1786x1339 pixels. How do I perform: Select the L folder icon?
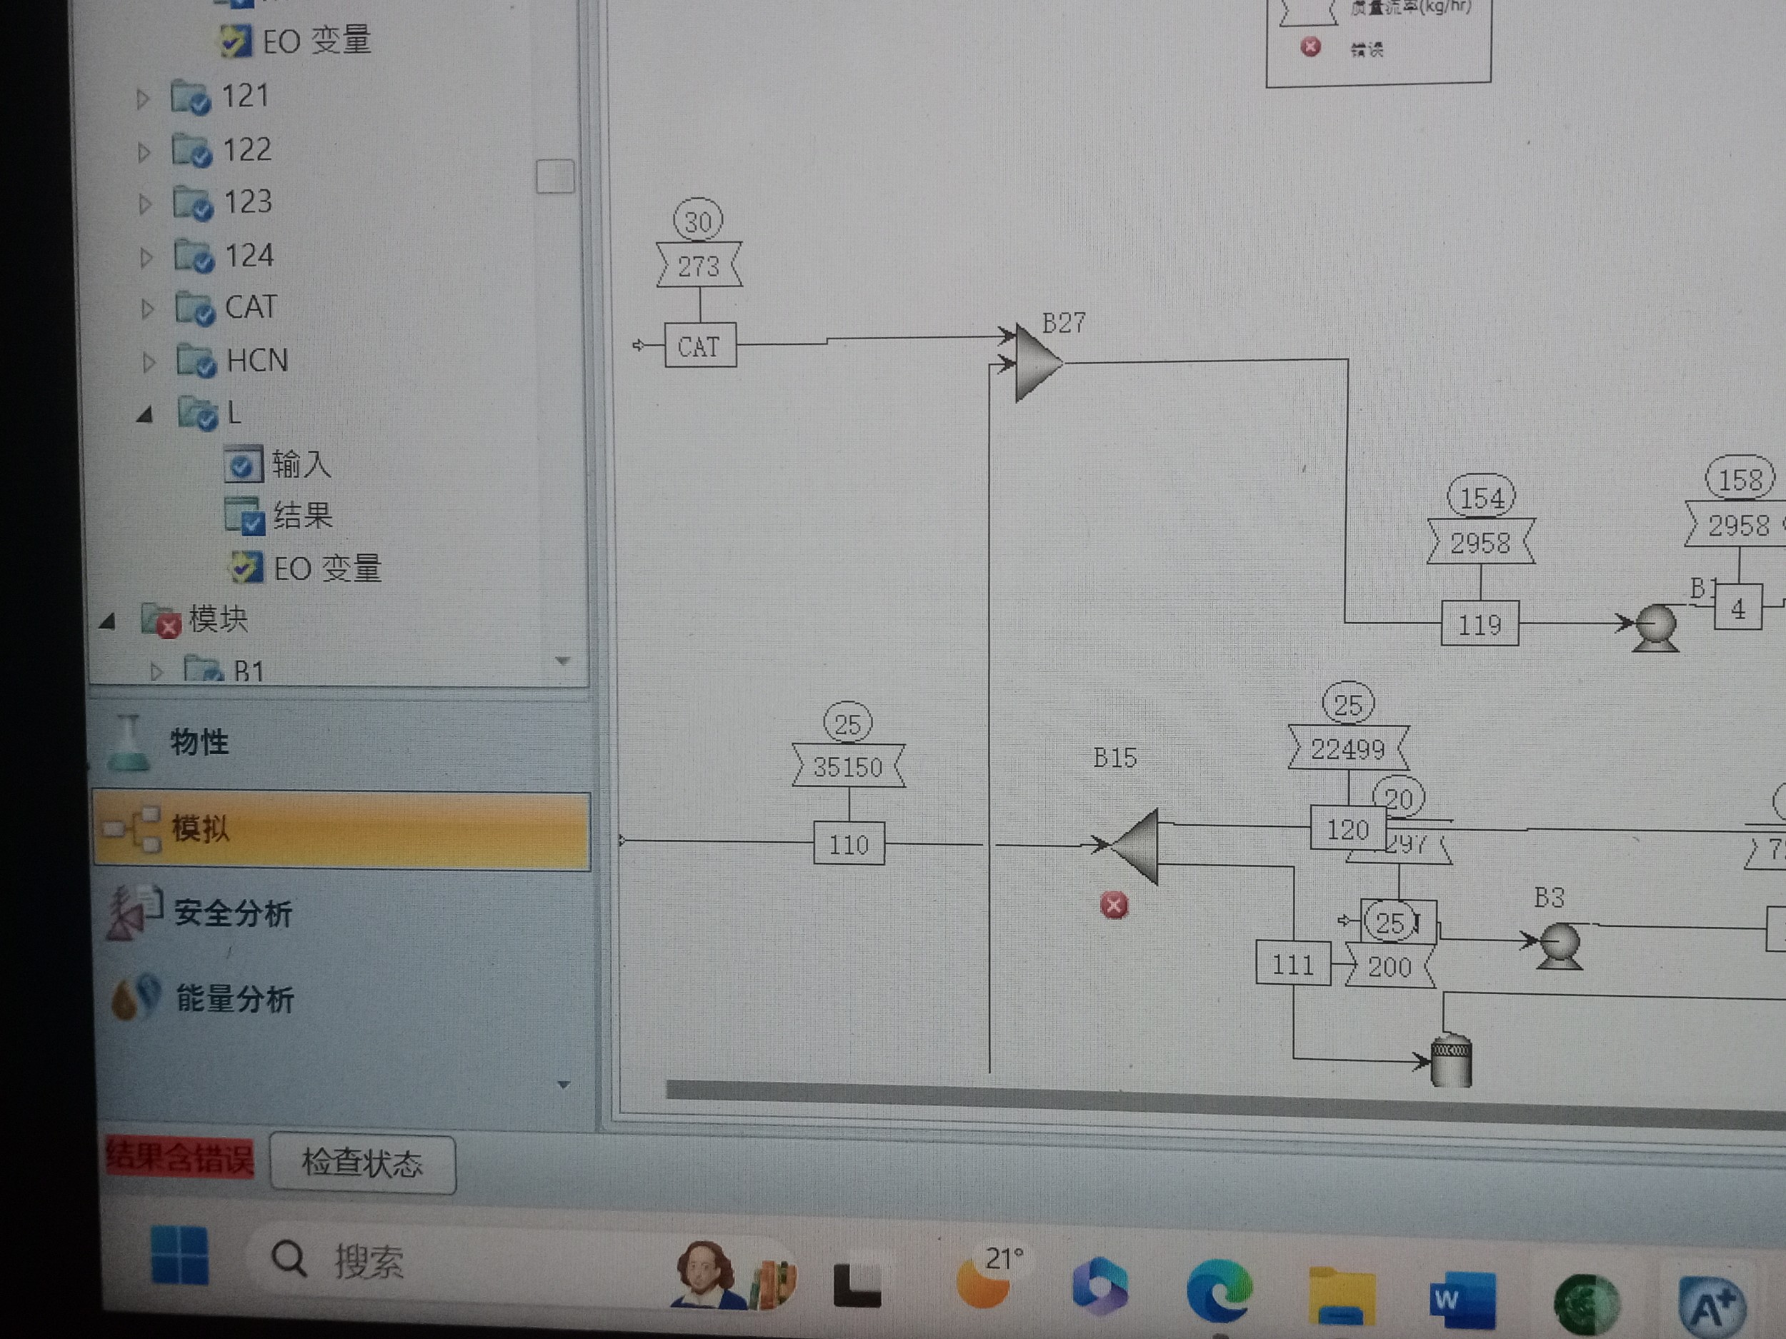tap(199, 413)
